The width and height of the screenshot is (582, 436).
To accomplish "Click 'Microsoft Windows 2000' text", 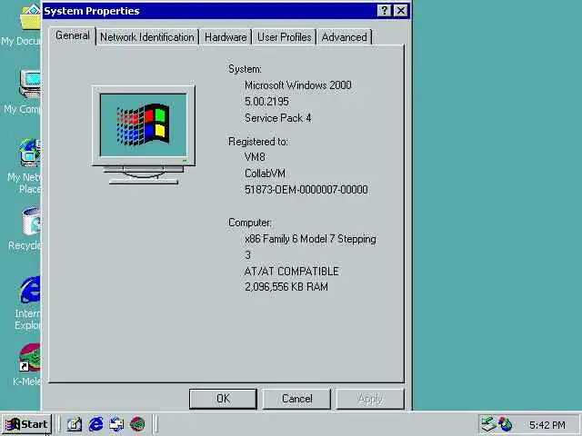I will click(297, 85).
